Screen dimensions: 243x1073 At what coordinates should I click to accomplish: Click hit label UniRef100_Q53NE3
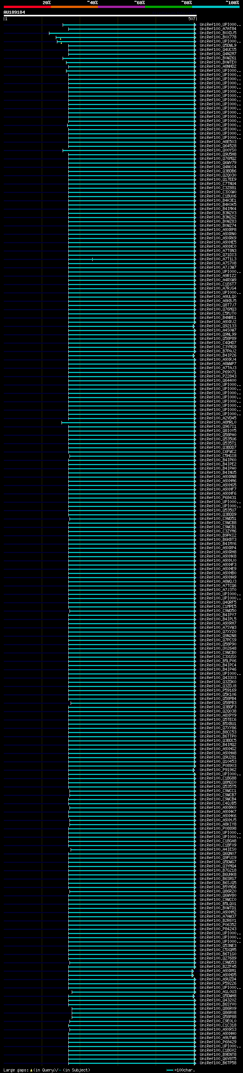[x=218, y=945]
